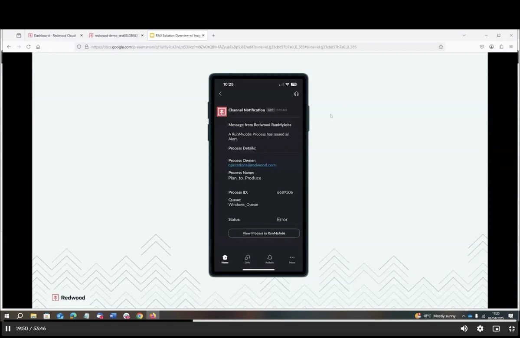Open tracking protection shield icon
520x338 pixels.
(x=79, y=47)
